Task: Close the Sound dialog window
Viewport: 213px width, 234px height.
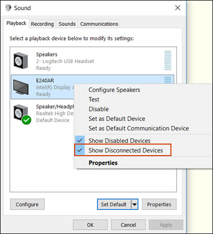Action: click(178, 8)
